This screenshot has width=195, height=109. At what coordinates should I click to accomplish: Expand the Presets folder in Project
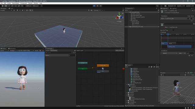coord(127,93)
